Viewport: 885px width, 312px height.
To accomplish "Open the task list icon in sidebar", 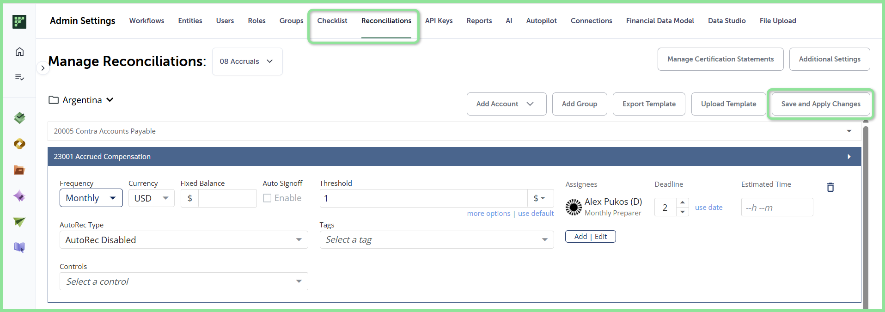I will tap(19, 77).
